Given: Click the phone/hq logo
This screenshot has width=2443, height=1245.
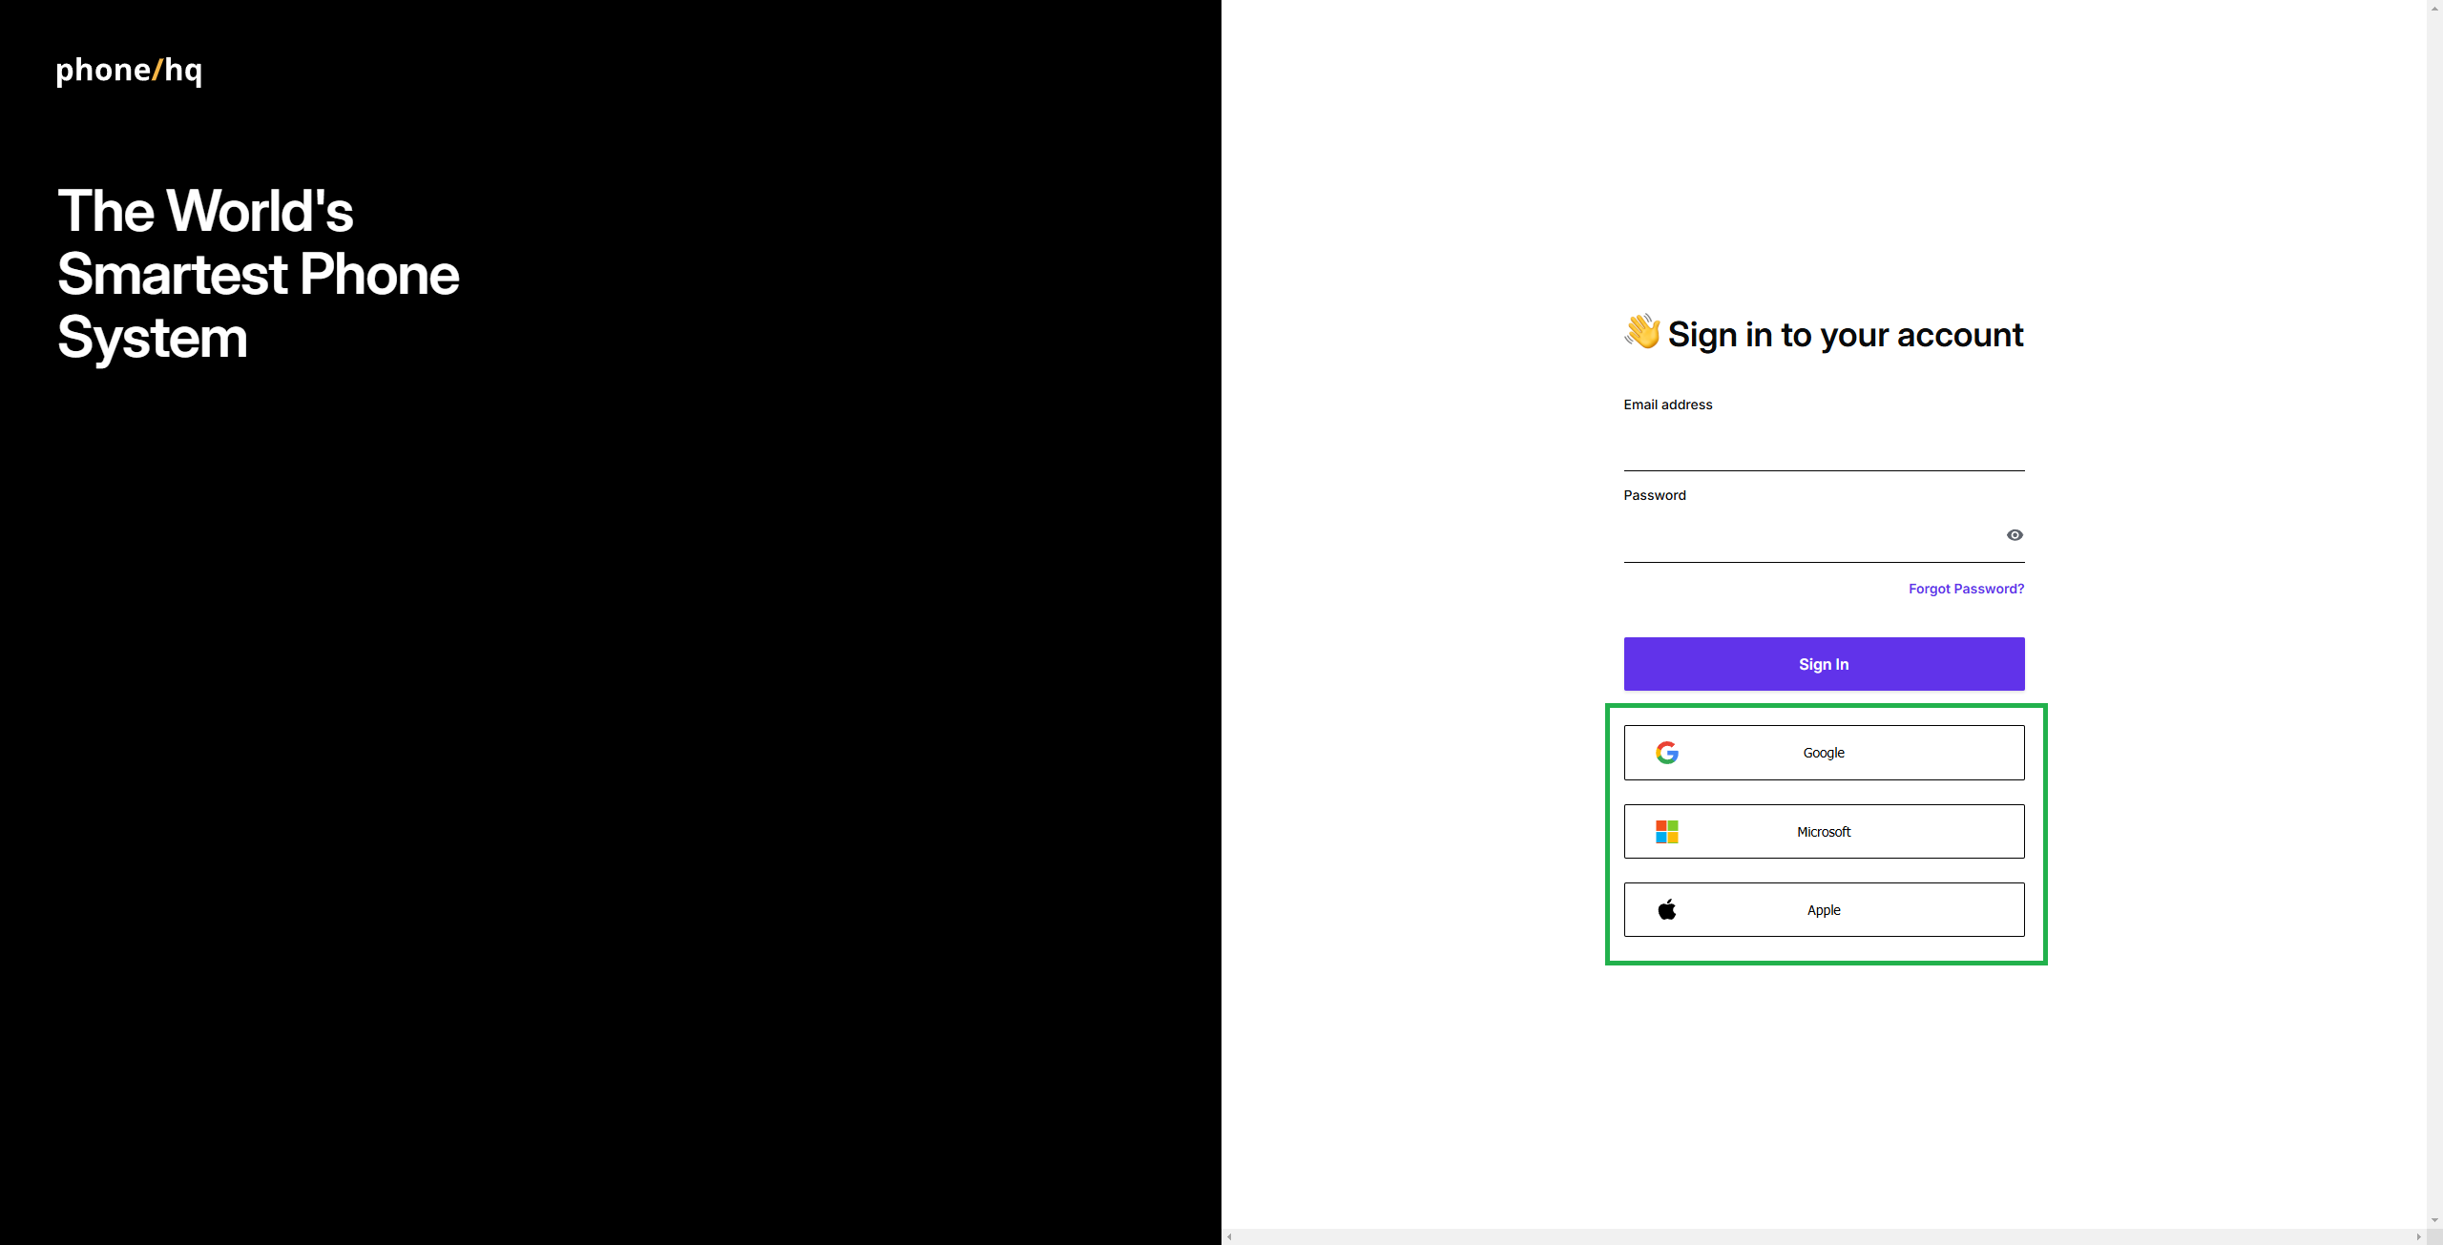Looking at the screenshot, I should click(129, 71).
